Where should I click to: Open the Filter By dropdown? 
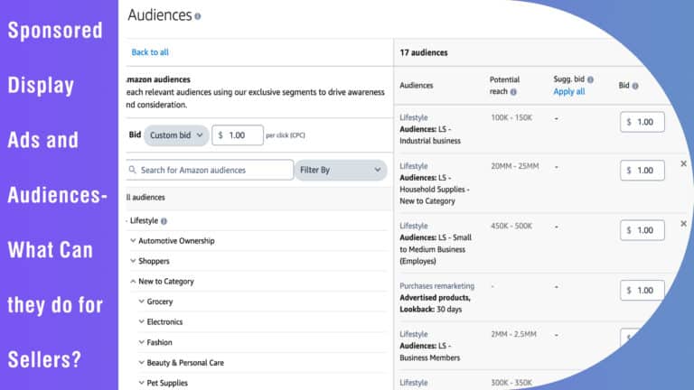pos(341,170)
